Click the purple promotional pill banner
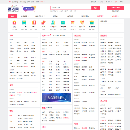This screenshot has height=130, width=130. click(29, 9)
